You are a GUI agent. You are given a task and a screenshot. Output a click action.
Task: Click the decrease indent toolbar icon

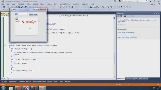(108, 7)
